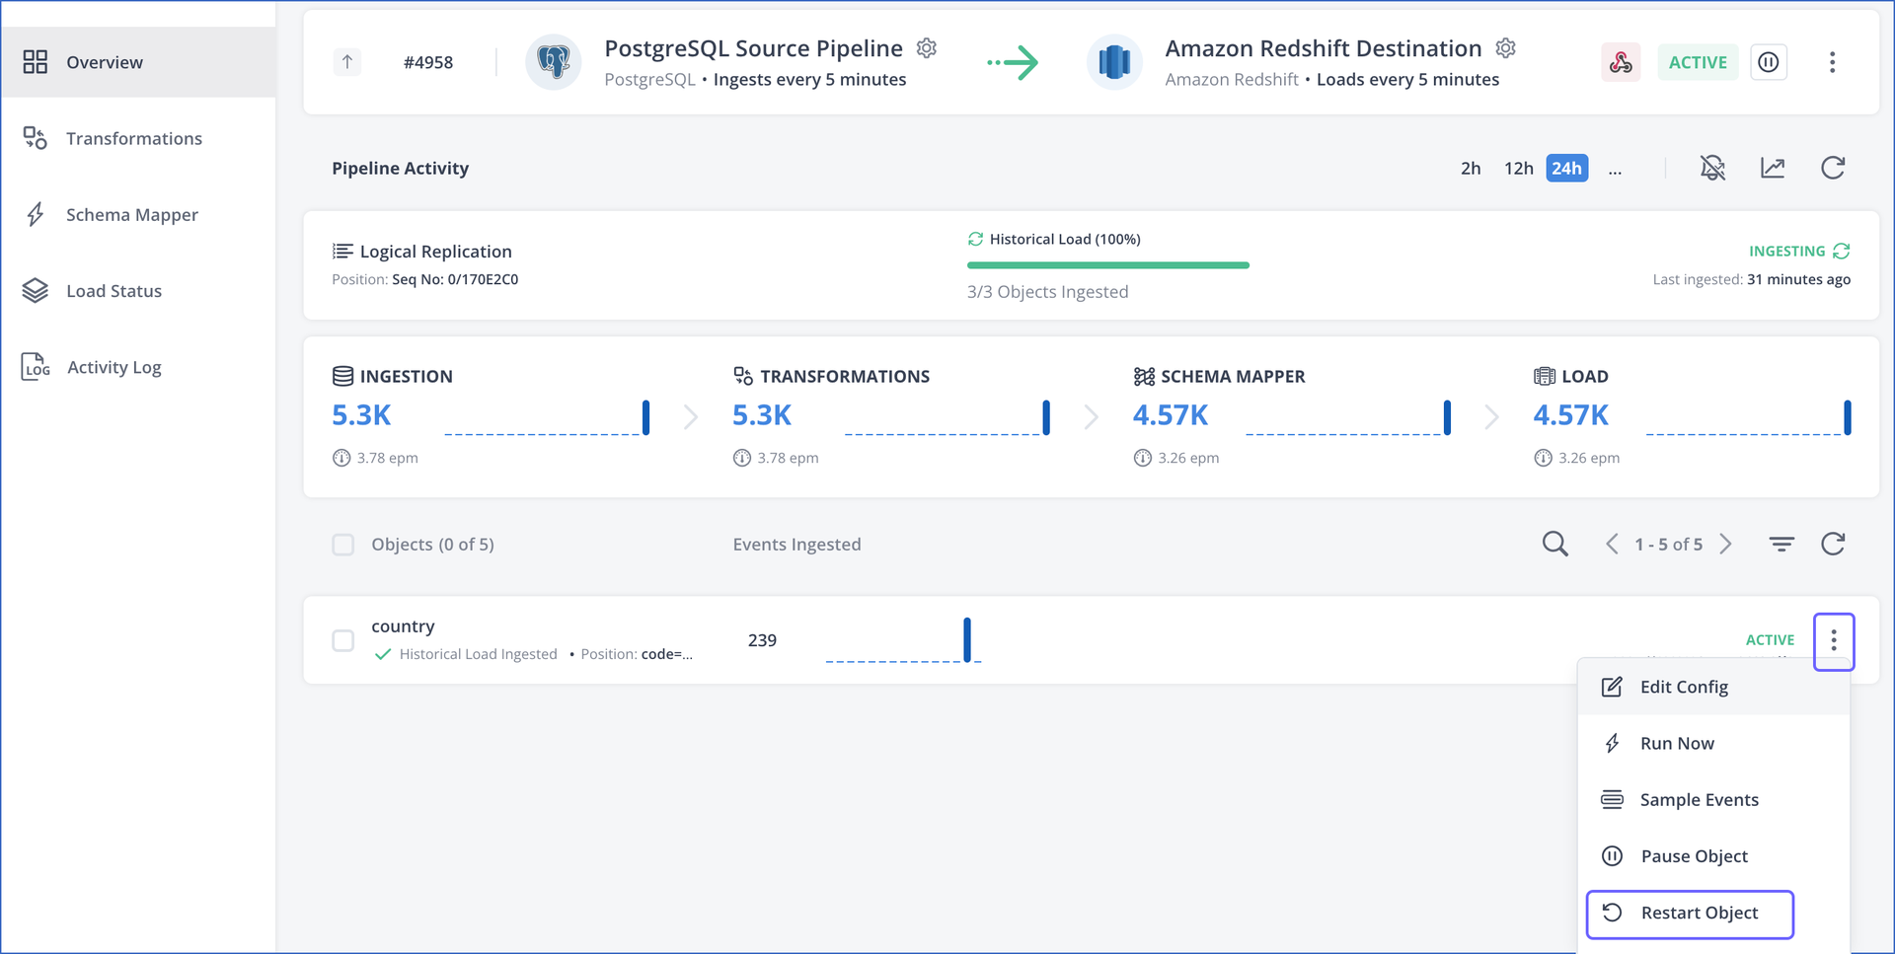The height and width of the screenshot is (954, 1895).
Task: Open PostgreSQL Source Pipeline settings gear
Action: click(927, 47)
